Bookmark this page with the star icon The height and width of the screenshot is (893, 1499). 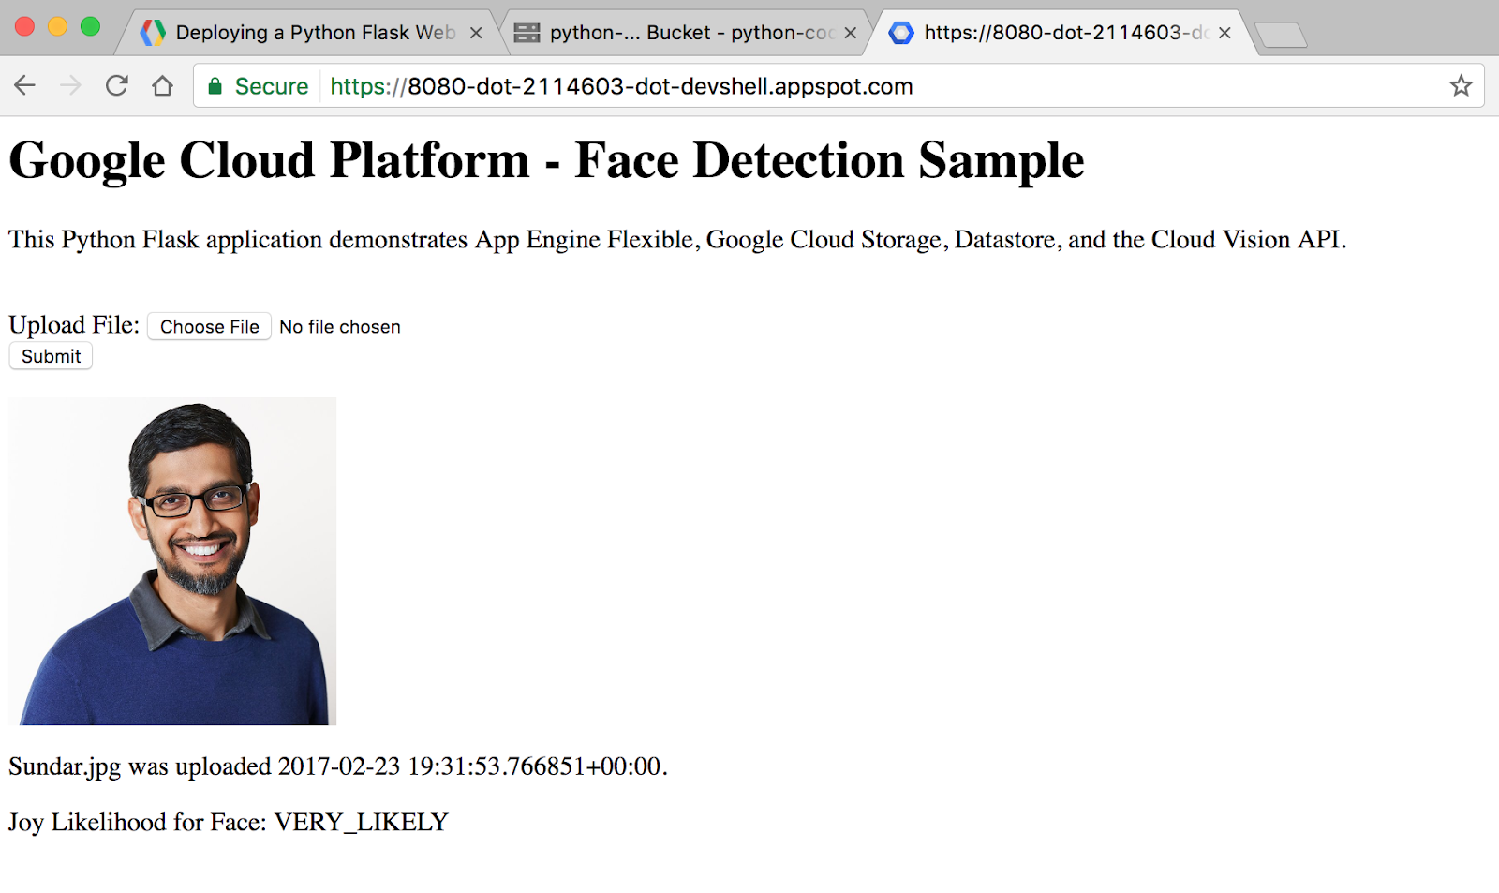pyautogui.click(x=1461, y=85)
